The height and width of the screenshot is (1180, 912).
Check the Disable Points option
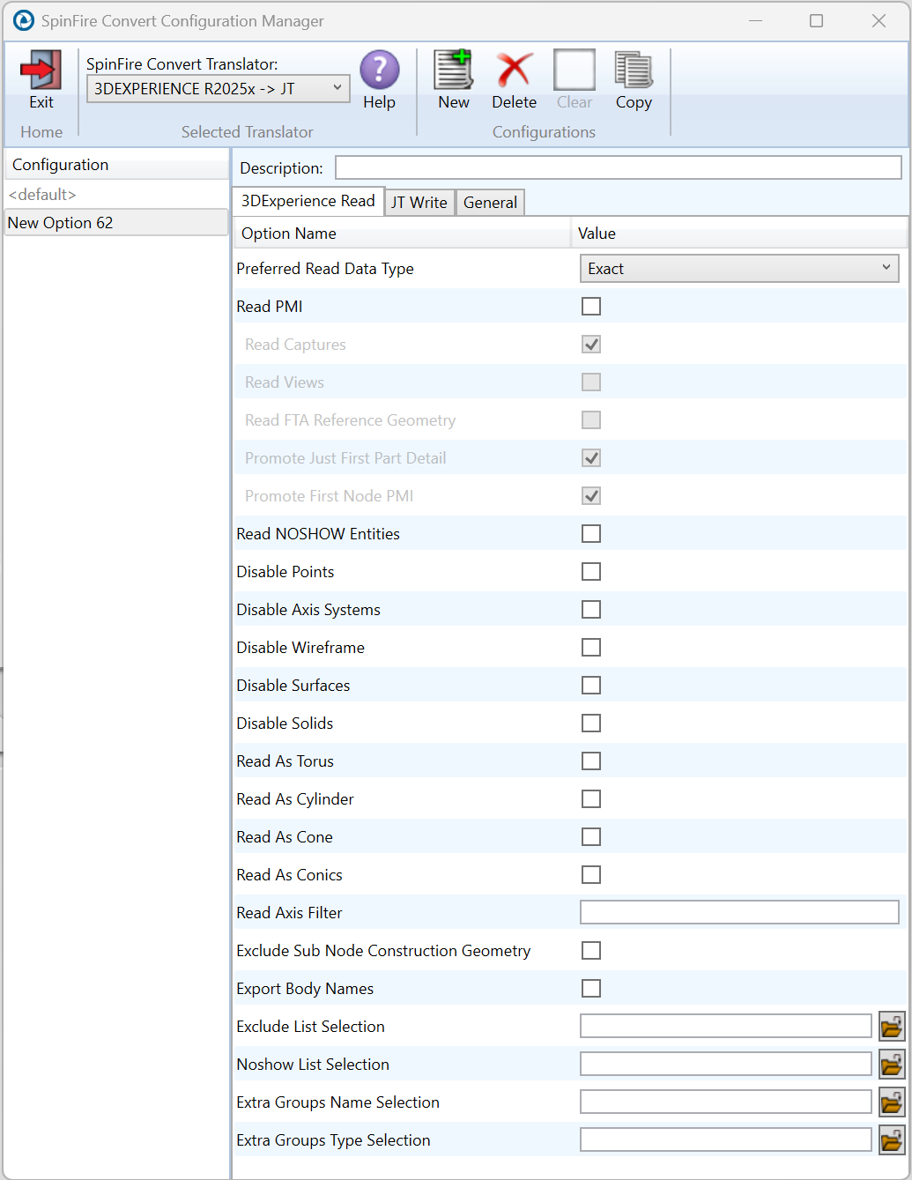(x=591, y=572)
